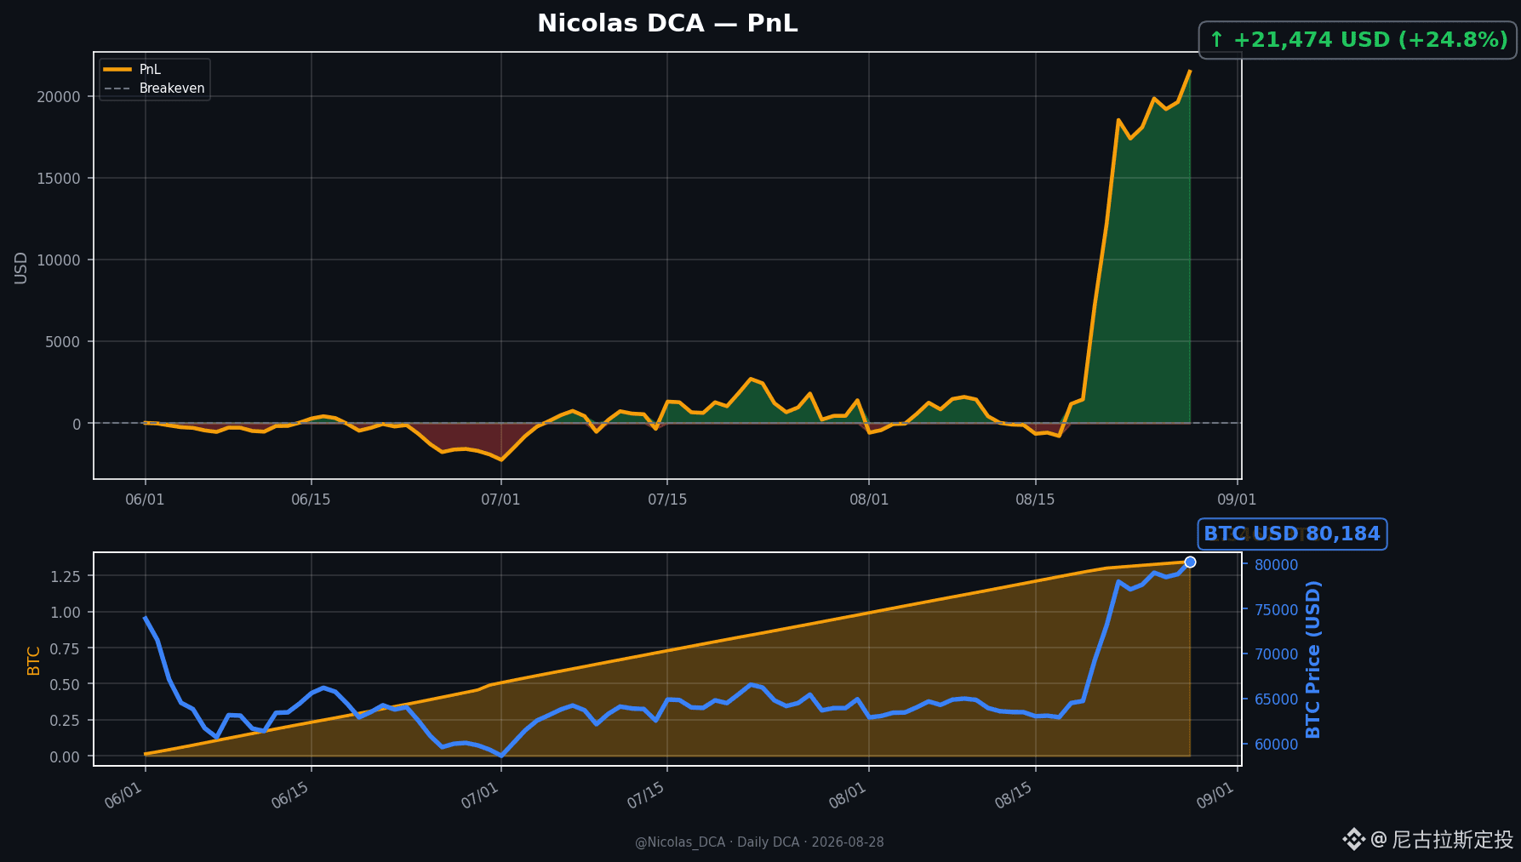Click the slanted 09/01 date under the BTC chart
Screen dimensions: 1521x862
click(1215, 796)
